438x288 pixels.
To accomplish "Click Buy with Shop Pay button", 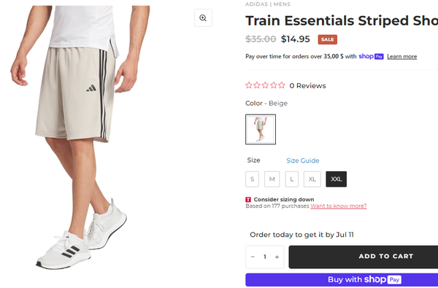I will click(x=342, y=280).
